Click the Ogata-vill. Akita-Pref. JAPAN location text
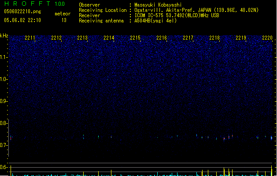The height and width of the screenshot is (176, 277). 196,10
